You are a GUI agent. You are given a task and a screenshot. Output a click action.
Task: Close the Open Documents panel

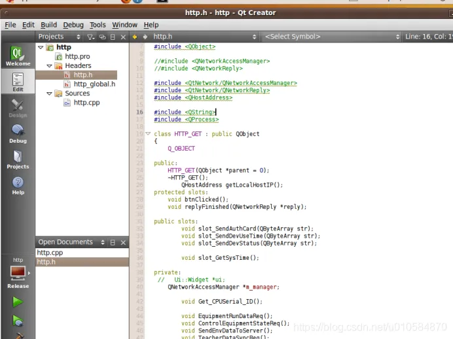point(123,243)
